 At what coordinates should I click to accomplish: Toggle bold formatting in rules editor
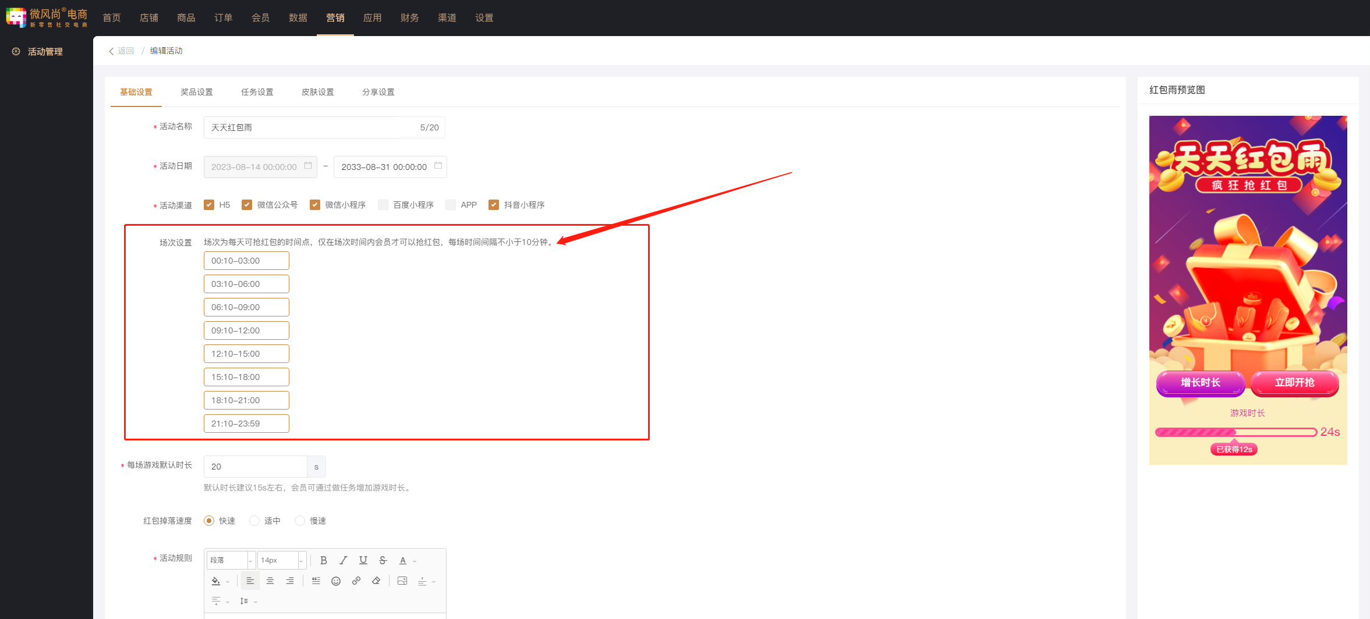pyautogui.click(x=323, y=560)
